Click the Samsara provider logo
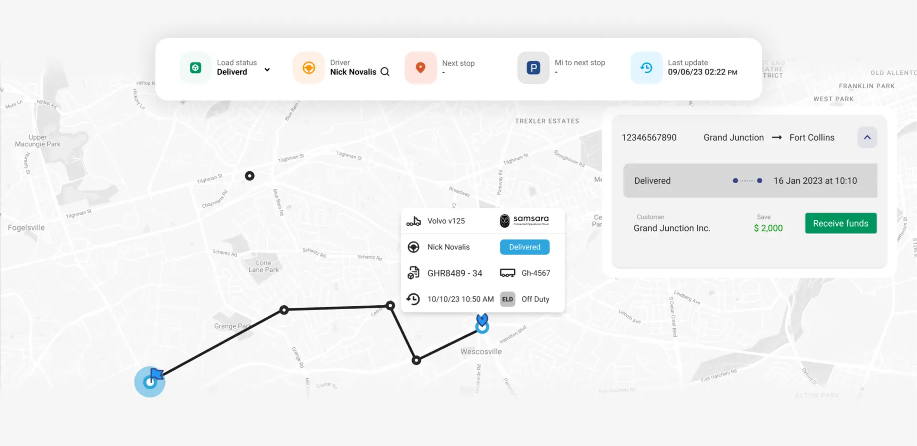Screen dimensions: 917x446 (x=524, y=220)
